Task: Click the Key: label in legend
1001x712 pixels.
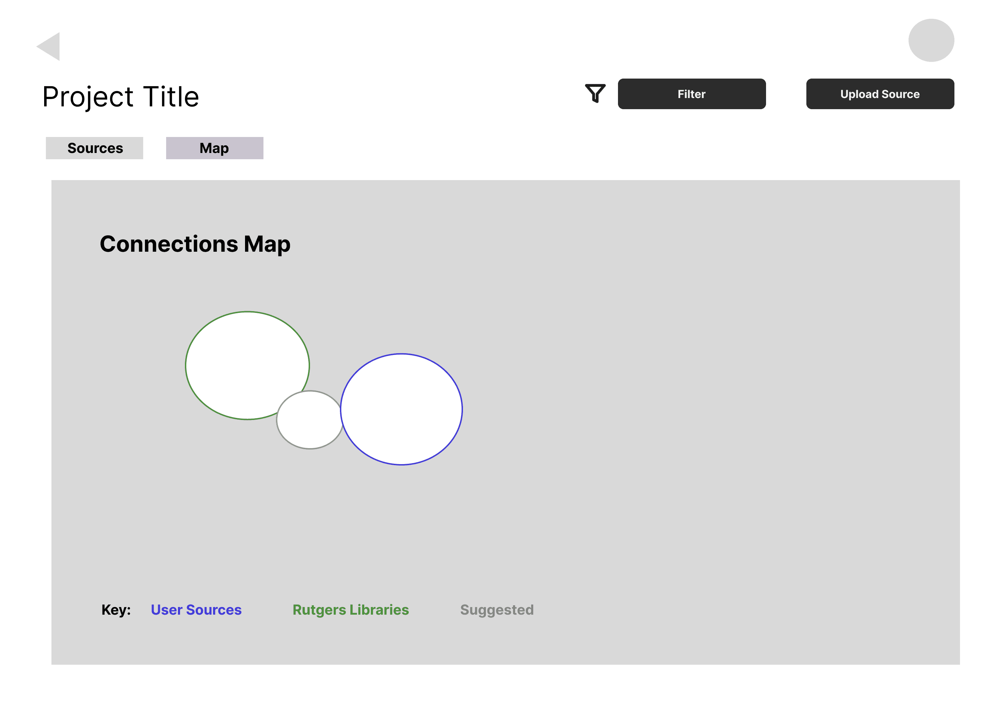Action: [x=116, y=610]
